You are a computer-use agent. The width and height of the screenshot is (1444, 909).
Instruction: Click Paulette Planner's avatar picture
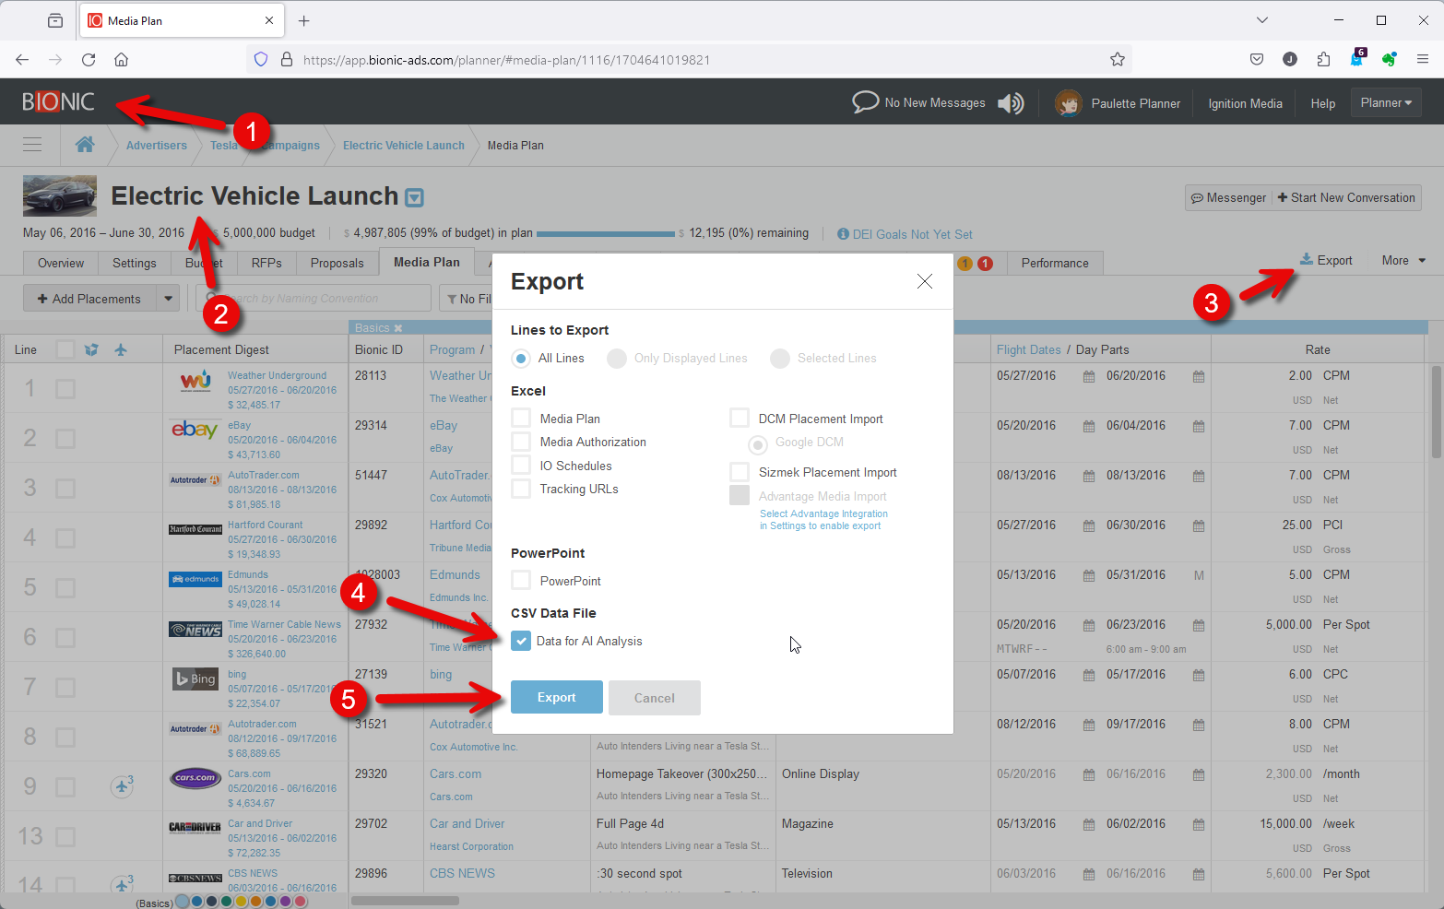pyautogui.click(x=1068, y=103)
